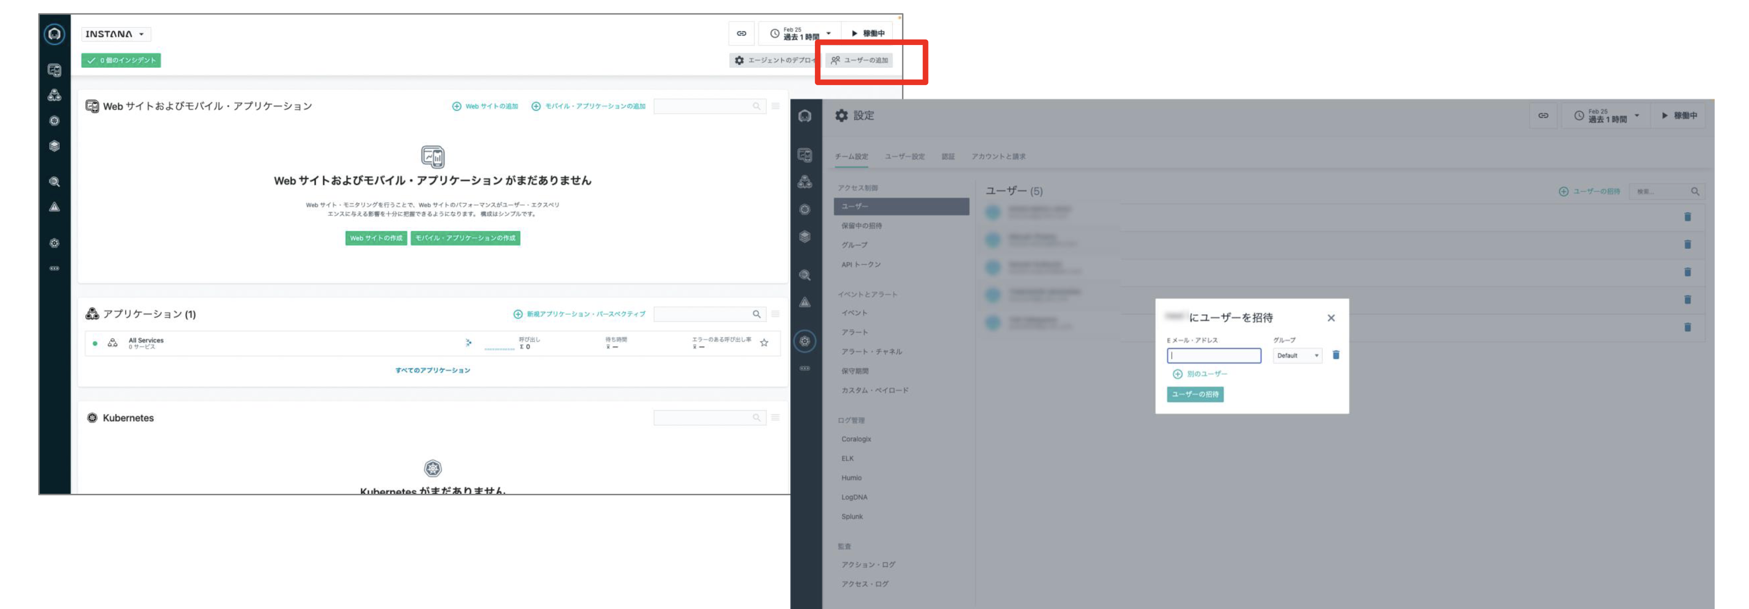Click the copy link icon in top toolbar
Viewport: 1749px width, 609px height.
pos(741,33)
